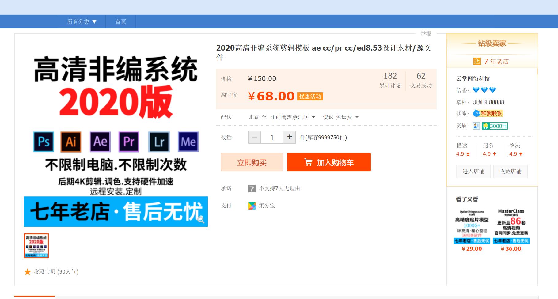Open the MasterClass recommended product thumbnail
The height and width of the screenshot is (299, 558).
[x=511, y=226]
